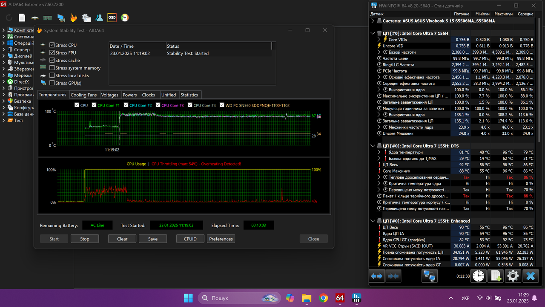Viewport: 545px width, 307px height.
Task: Switch to the Statistics tab
Action: click(x=189, y=95)
